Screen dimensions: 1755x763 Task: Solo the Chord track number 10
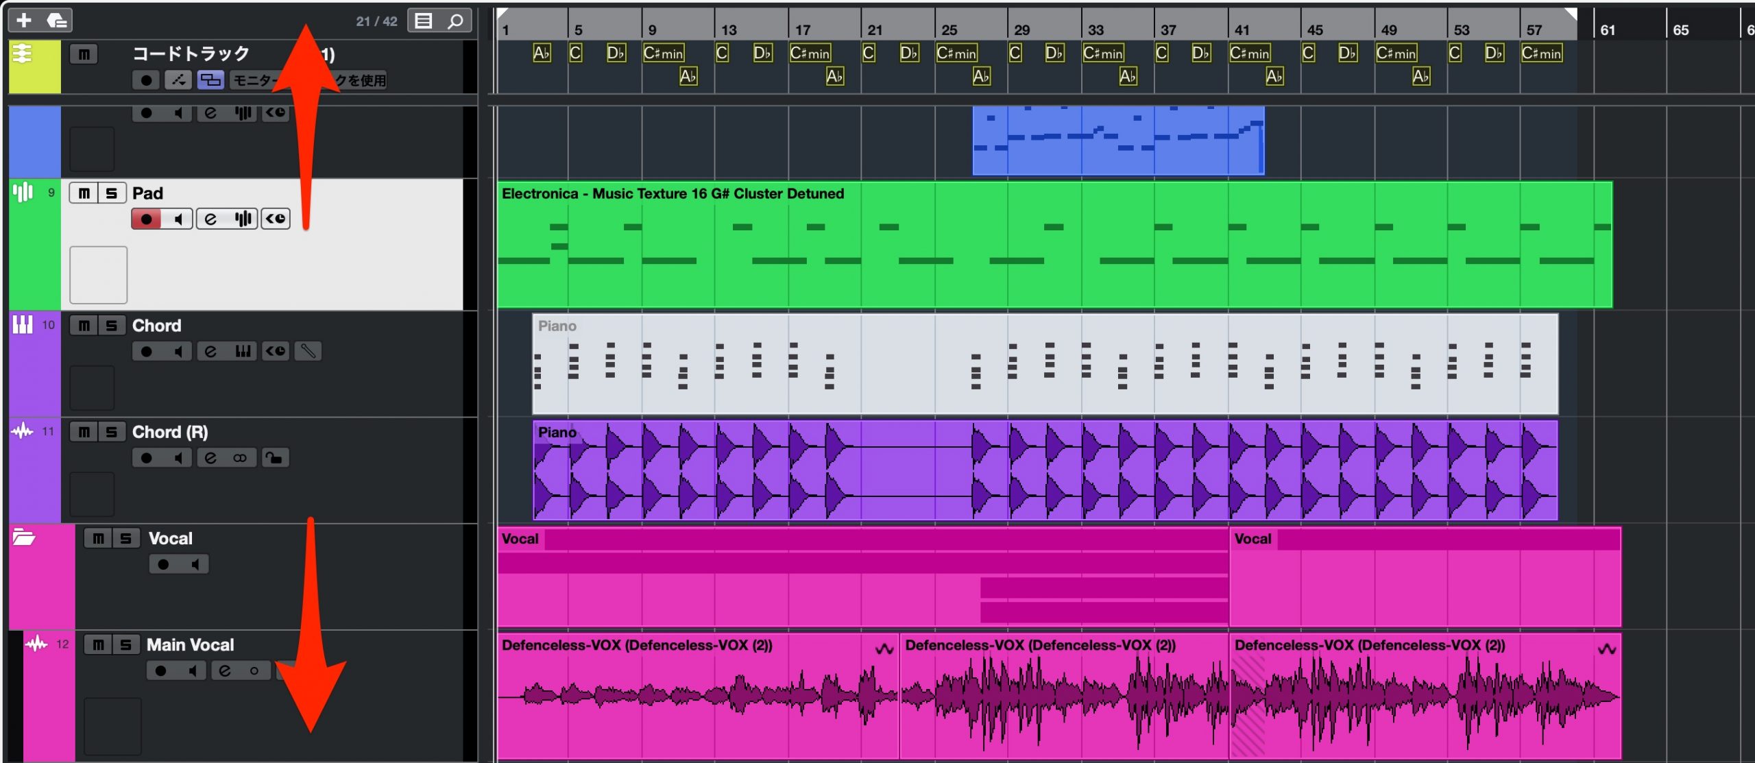tap(112, 326)
